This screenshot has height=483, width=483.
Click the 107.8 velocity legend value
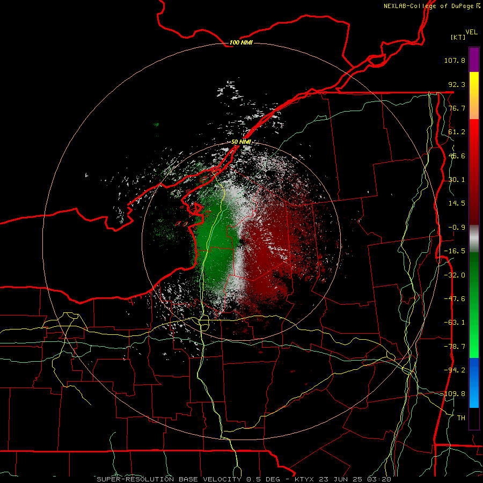(455, 60)
